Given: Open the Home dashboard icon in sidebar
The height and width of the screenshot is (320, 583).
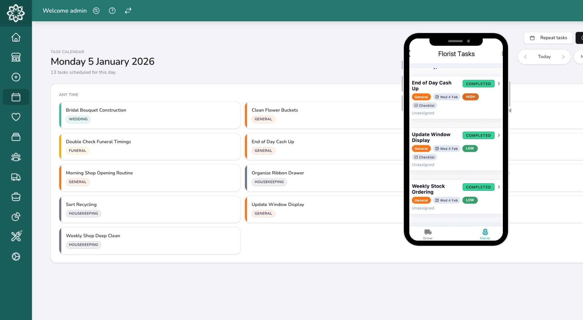Looking at the screenshot, I should 16,37.
